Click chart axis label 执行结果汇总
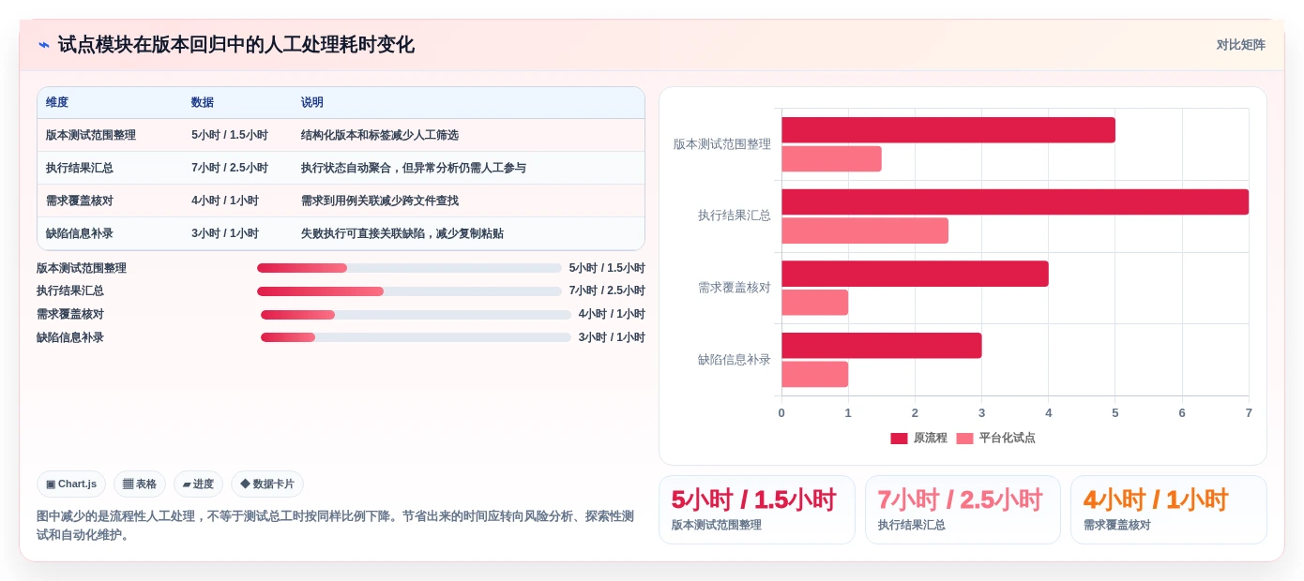The image size is (1304, 581). click(735, 216)
